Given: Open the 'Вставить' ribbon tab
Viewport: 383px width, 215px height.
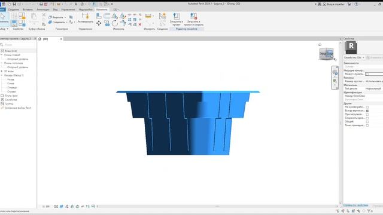Looking at the screenshot, I should [x=28, y=10].
